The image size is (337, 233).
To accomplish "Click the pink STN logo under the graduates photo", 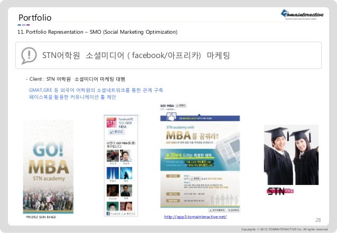I will coord(280,191).
